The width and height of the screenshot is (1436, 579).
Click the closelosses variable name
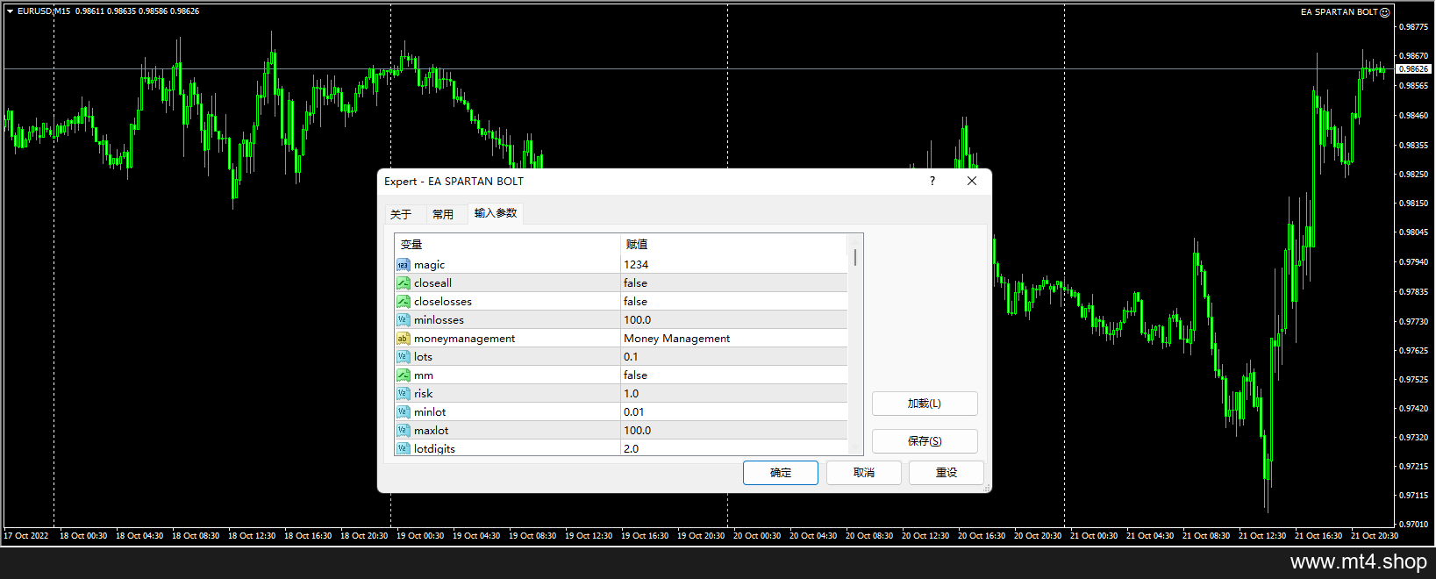[443, 302]
